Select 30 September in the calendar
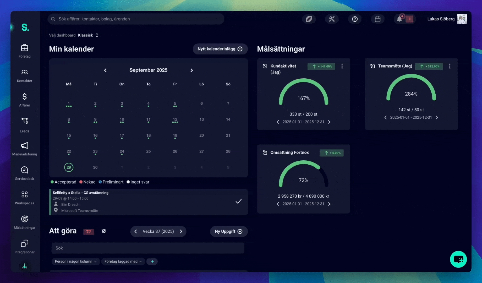 95,167
